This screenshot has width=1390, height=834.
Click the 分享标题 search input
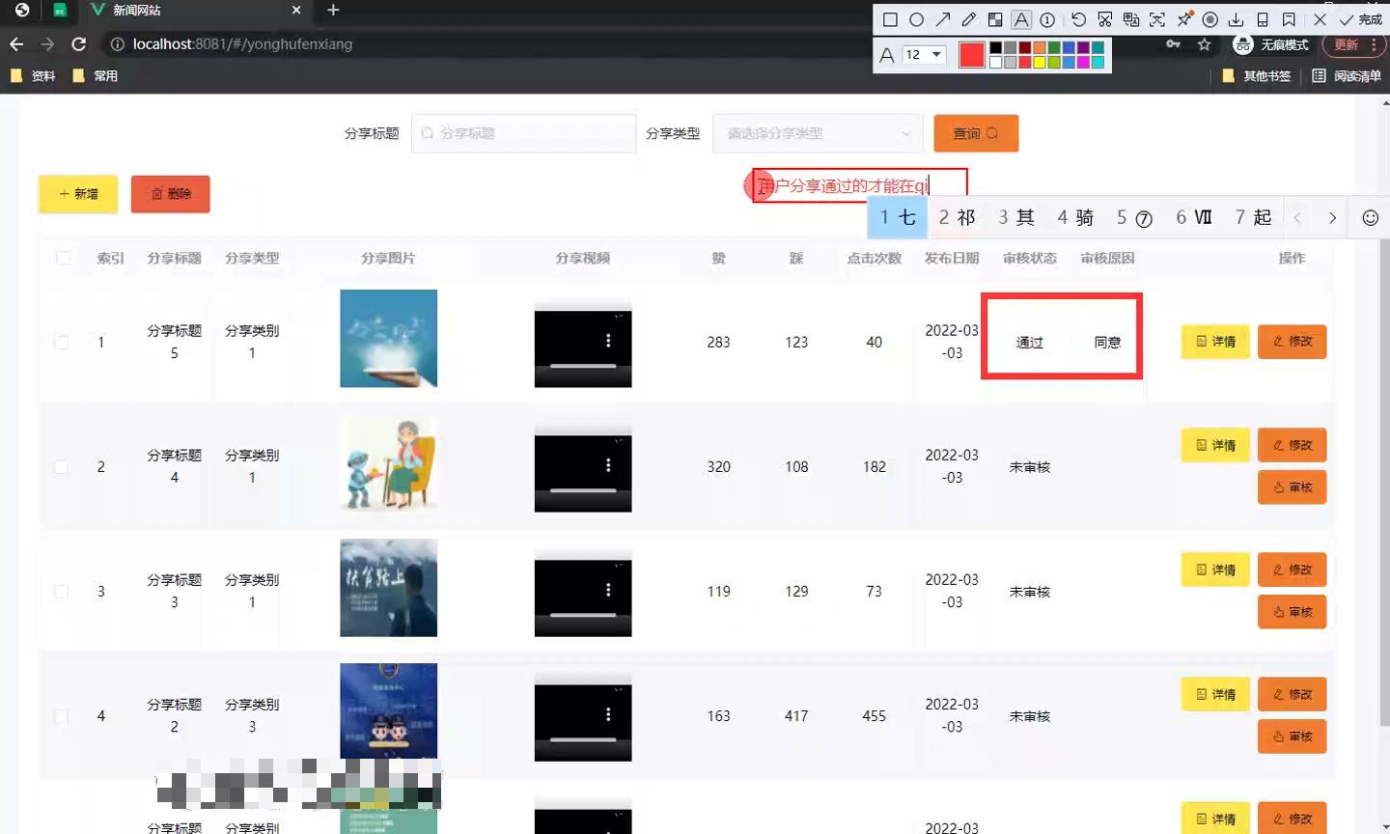(523, 133)
